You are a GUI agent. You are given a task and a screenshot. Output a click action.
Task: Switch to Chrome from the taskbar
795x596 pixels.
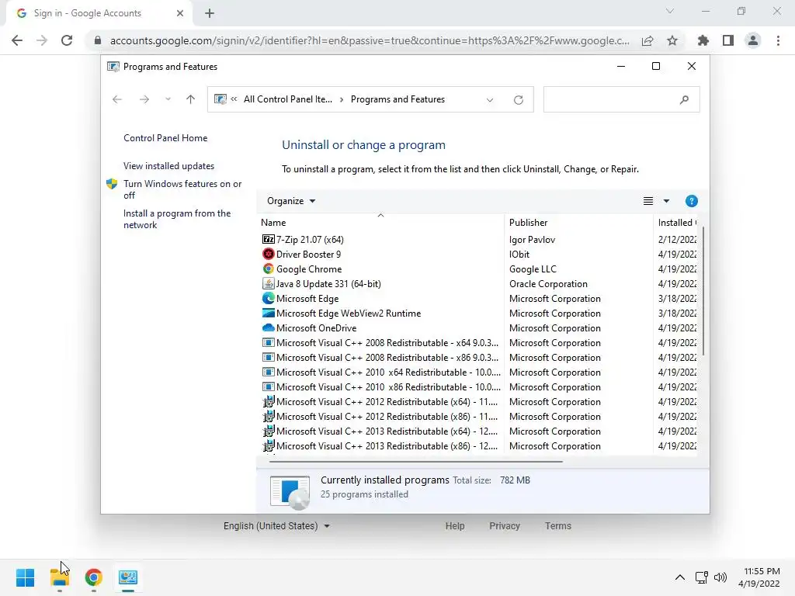click(x=93, y=577)
